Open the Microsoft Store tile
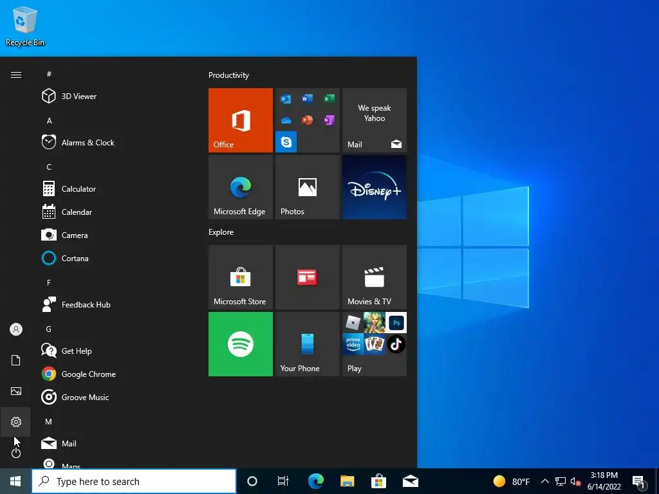Image resolution: width=659 pixels, height=494 pixels. pyautogui.click(x=241, y=277)
